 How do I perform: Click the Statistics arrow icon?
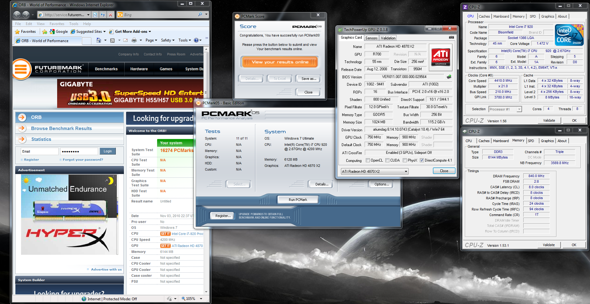click(x=22, y=139)
